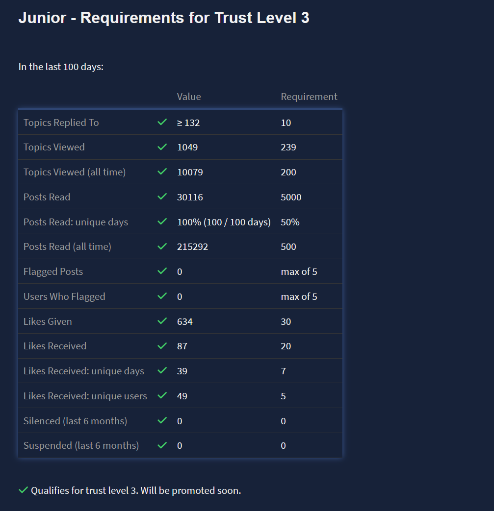
Task: Click the Users Who Flagged checkmark icon
Action: point(162,296)
